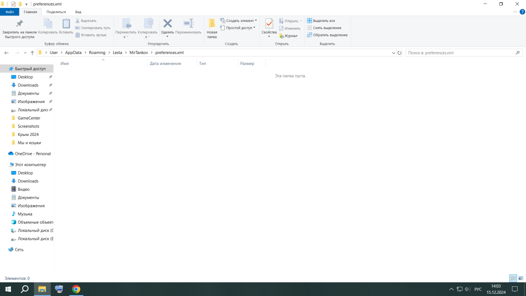Click the New Folder icon
Screen dimensions: 526x296
[212, 24]
